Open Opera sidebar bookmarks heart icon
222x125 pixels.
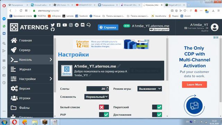4,68
